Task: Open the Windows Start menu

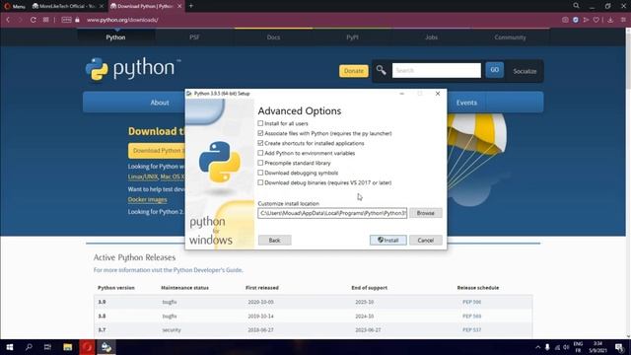Action: coord(10,347)
